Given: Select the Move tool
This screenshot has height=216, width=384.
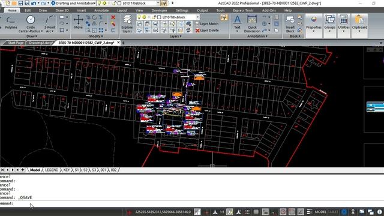Looking at the screenshot, I should [79, 22].
